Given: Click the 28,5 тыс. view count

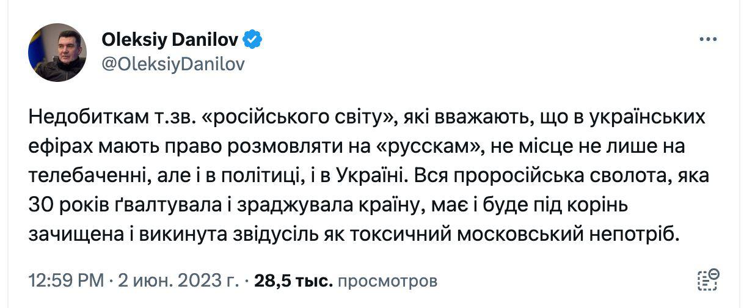Looking at the screenshot, I should pos(293,281).
